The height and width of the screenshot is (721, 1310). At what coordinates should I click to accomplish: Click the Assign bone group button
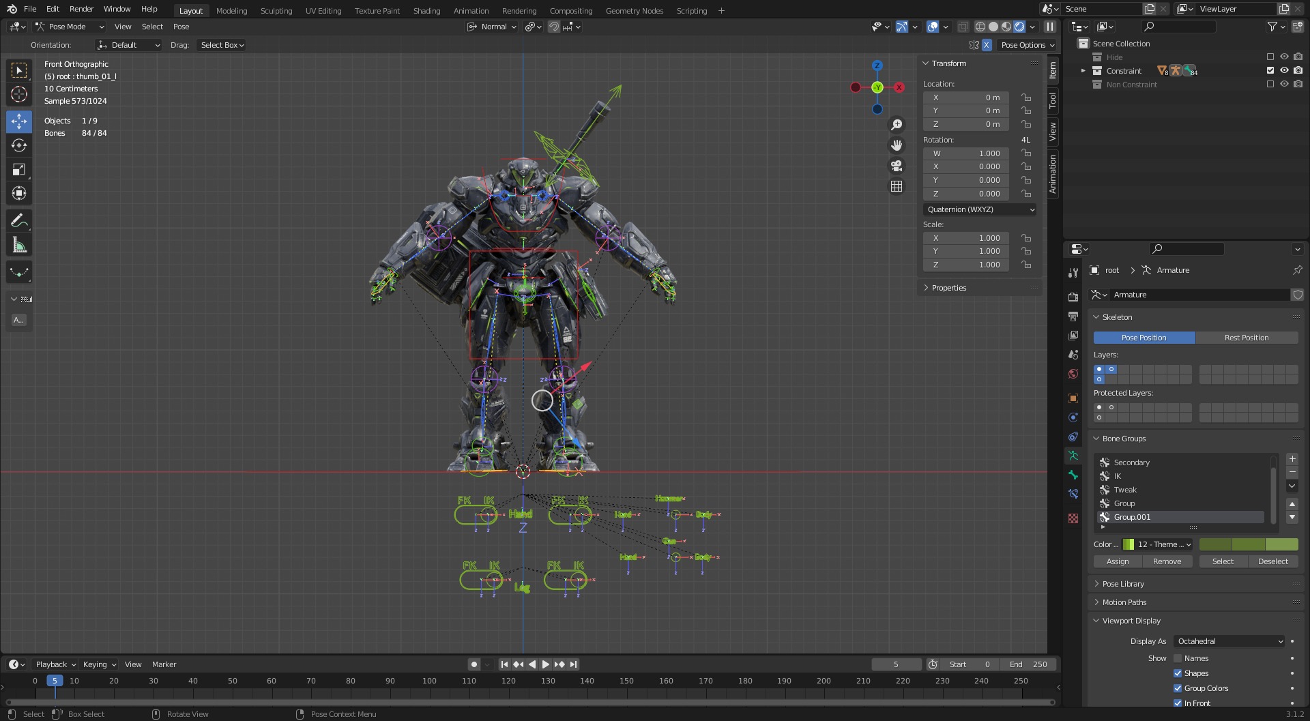tap(1118, 561)
